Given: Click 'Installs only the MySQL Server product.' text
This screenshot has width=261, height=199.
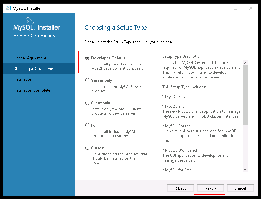Looking at the screenshot, I should 116,89.
